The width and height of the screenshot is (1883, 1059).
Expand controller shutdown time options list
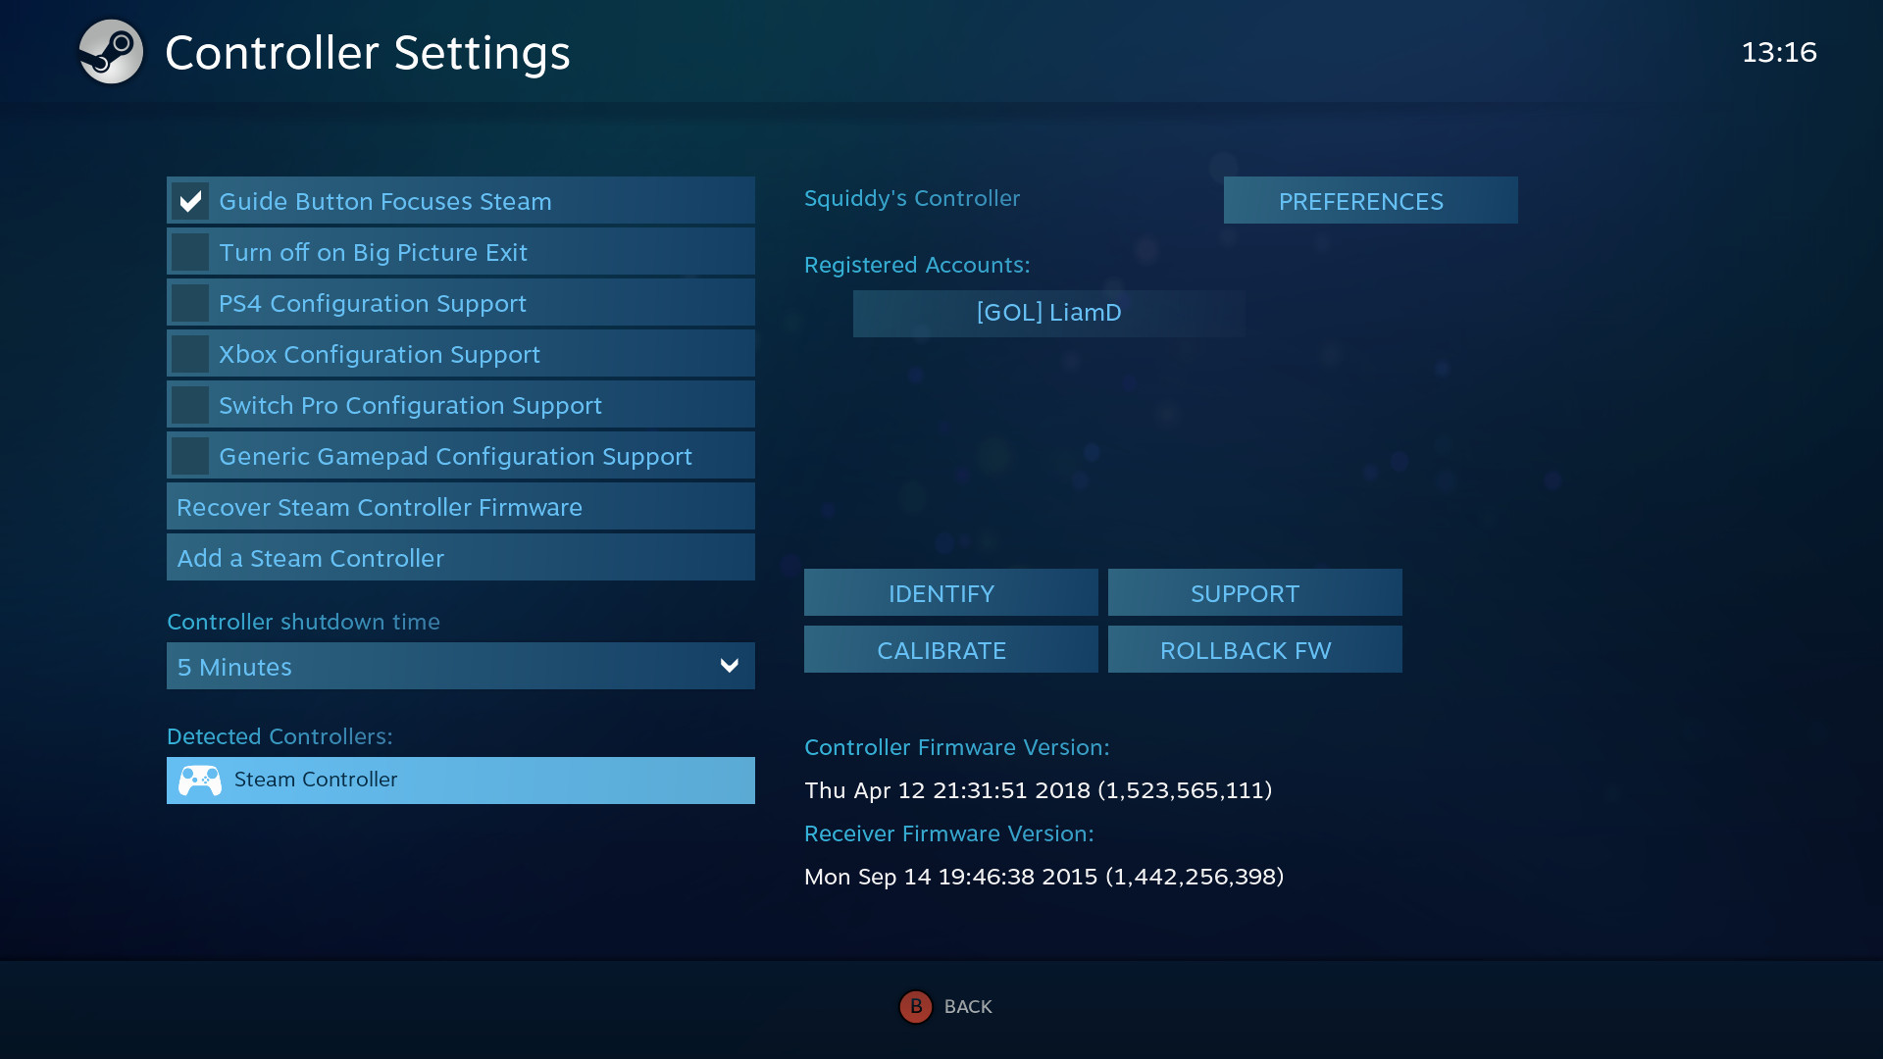coord(728,666)
